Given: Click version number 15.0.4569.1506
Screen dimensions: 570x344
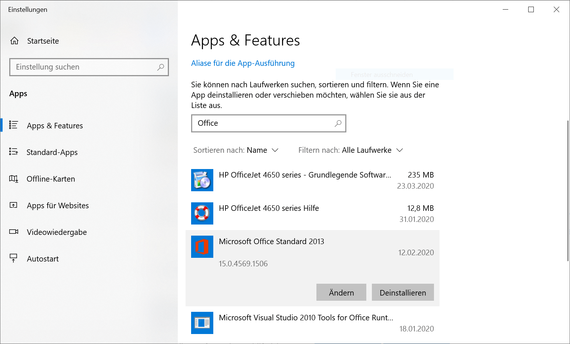Looking at the screenshot, I should (243, 264).
